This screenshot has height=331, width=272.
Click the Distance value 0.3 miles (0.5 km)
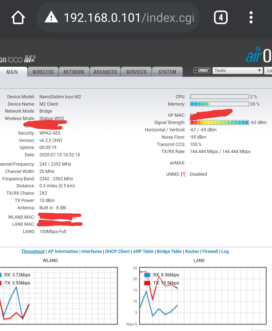point(57,186)
